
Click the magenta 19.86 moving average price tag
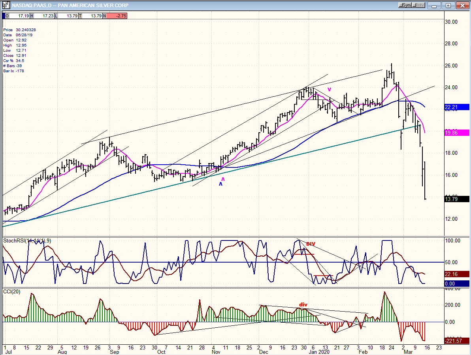[456, 133]
